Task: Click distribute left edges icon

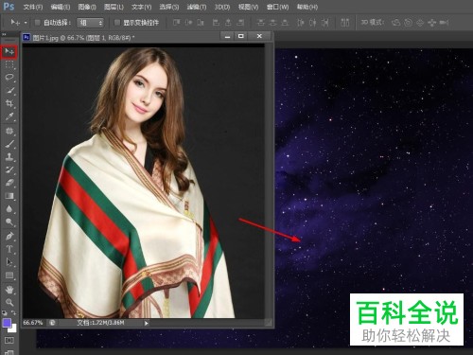Action: click(301, 23)
